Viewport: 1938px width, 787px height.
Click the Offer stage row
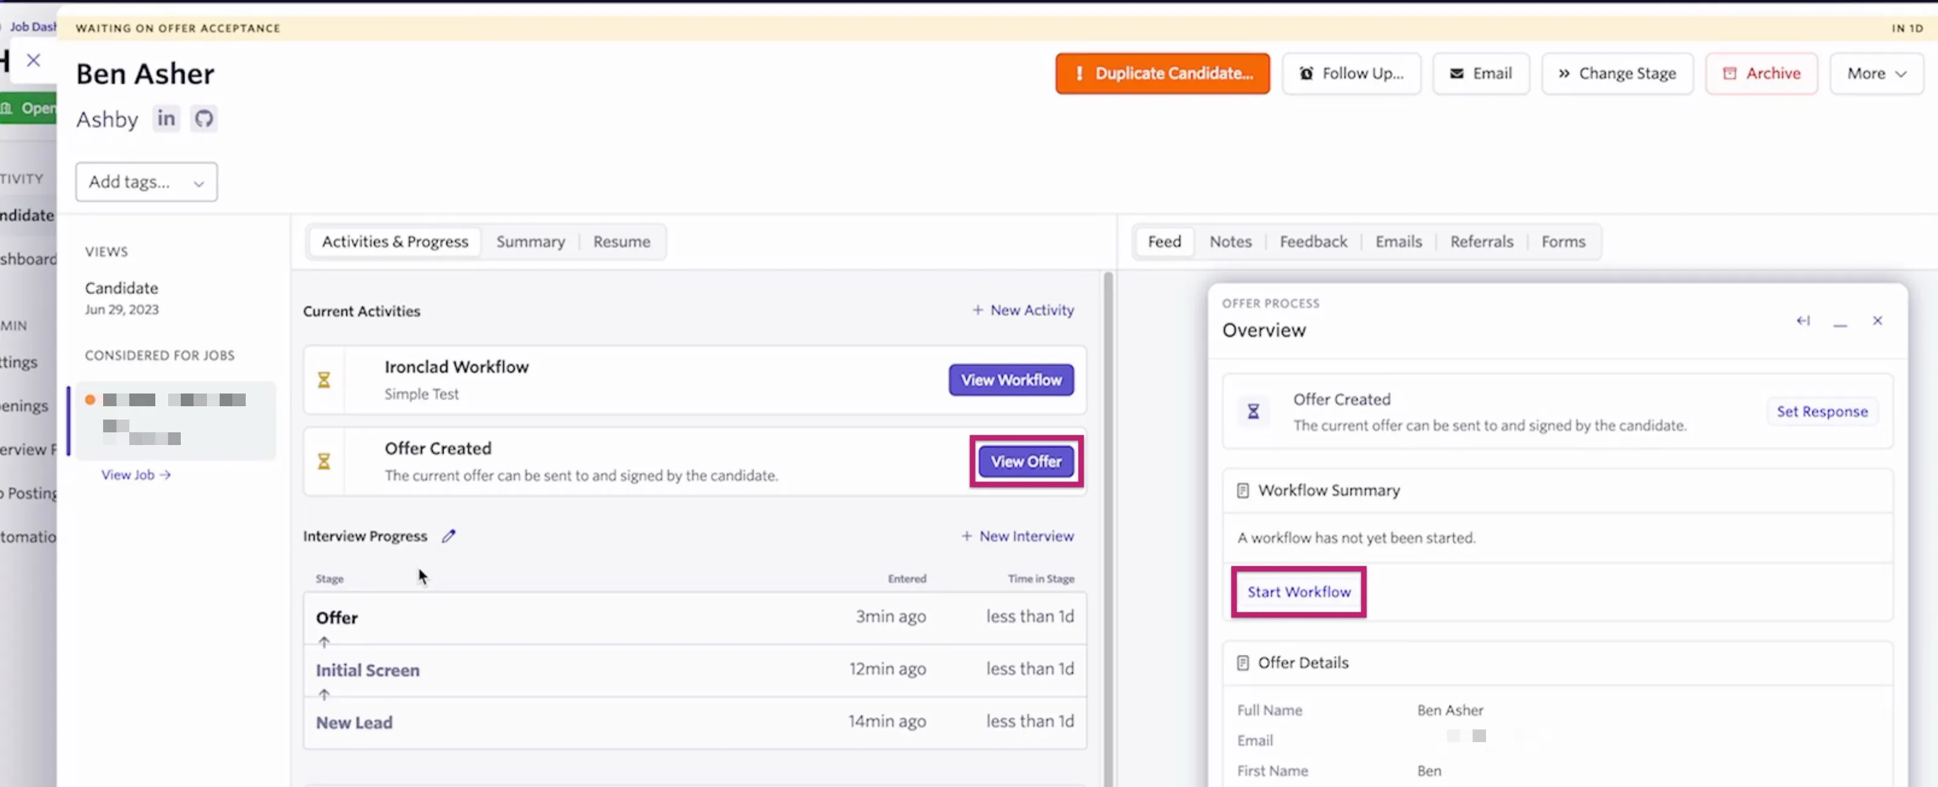694,618
